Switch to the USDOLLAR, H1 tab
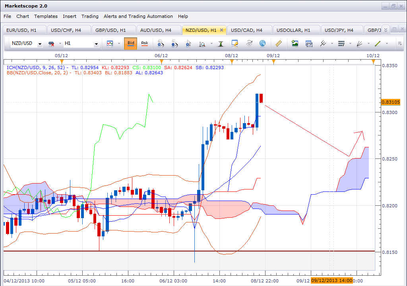The height and width of the screenshot is (286, 407). [x=297, y=30]
